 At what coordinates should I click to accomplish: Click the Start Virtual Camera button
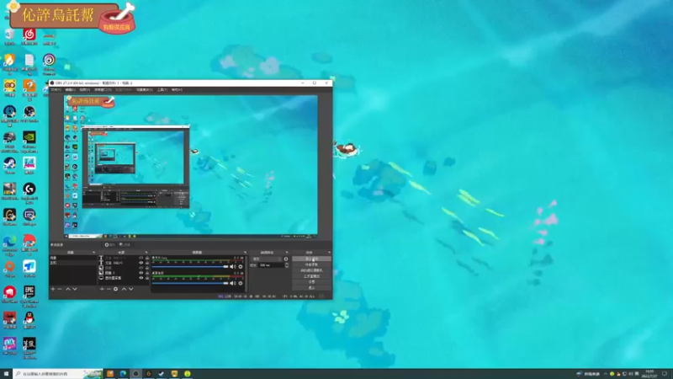click(311, 270)
